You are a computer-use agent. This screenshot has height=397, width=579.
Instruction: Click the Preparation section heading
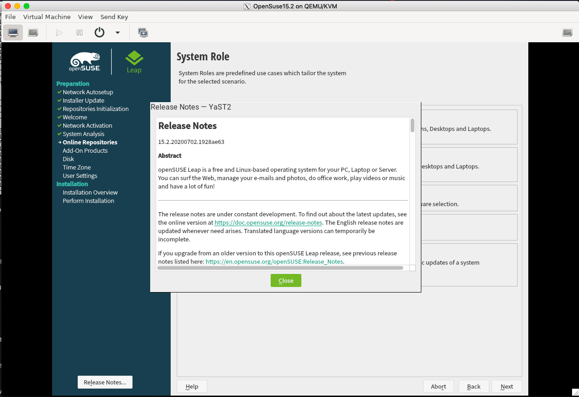coord(73,84)
